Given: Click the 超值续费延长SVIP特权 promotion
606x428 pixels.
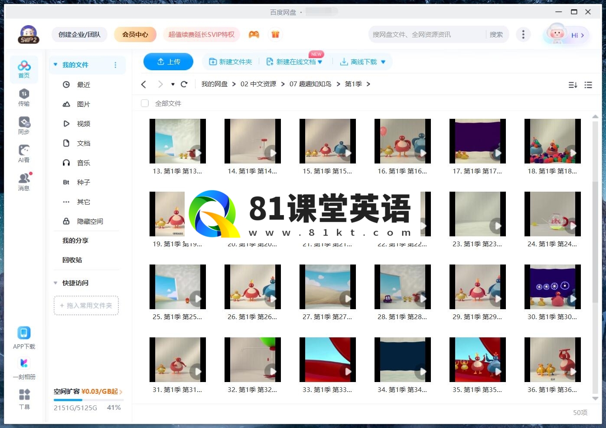Looking at the screenshot, I should click(202, 34).
